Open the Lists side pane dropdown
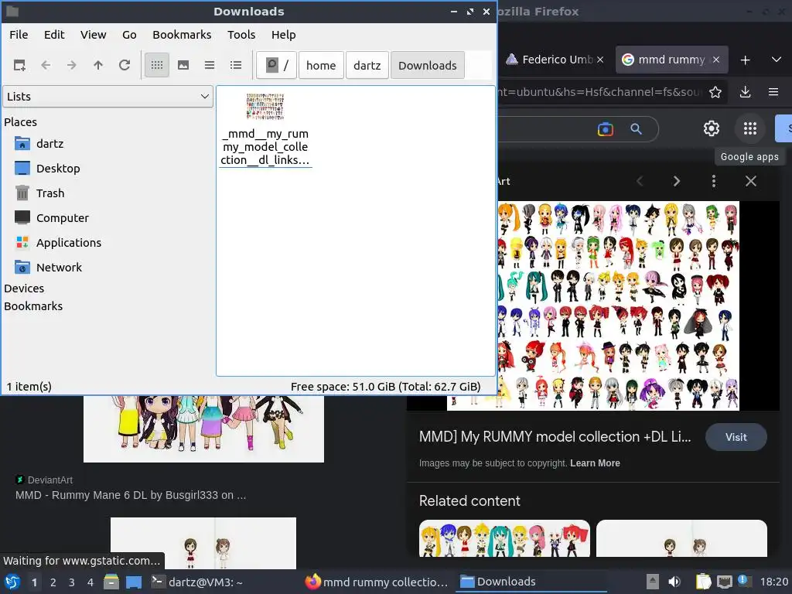792x594 pixels. point(108,97)
